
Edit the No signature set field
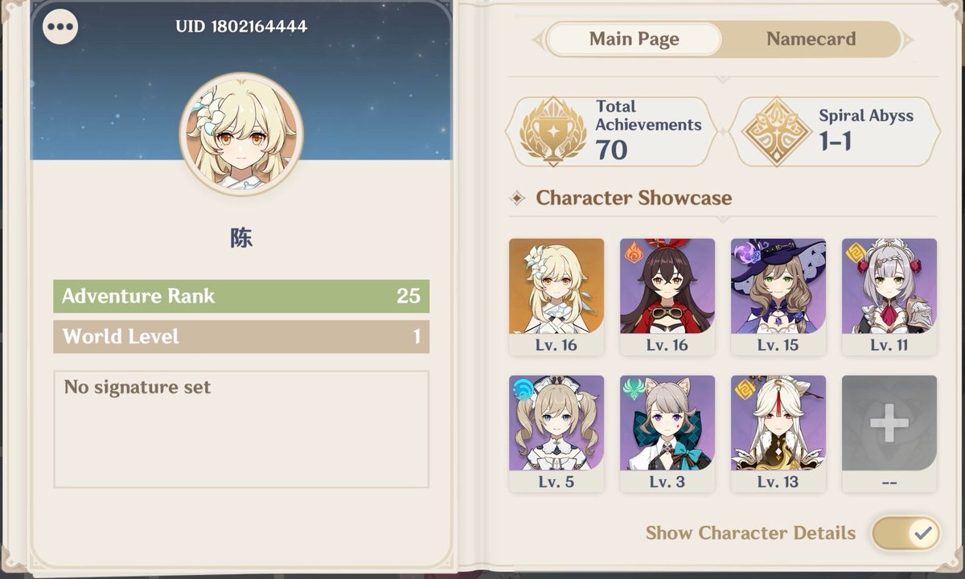(x=241, y=429)
